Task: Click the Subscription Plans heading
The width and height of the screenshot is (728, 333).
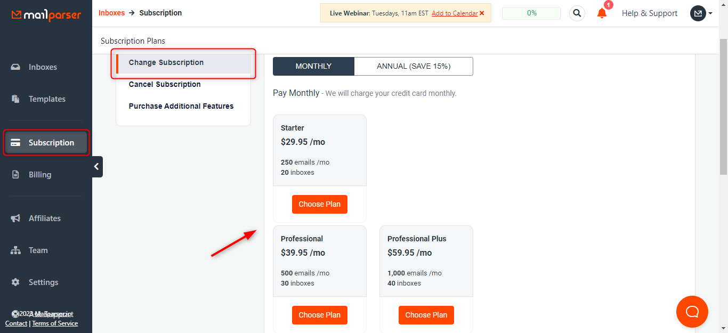Action: (133, 41)
